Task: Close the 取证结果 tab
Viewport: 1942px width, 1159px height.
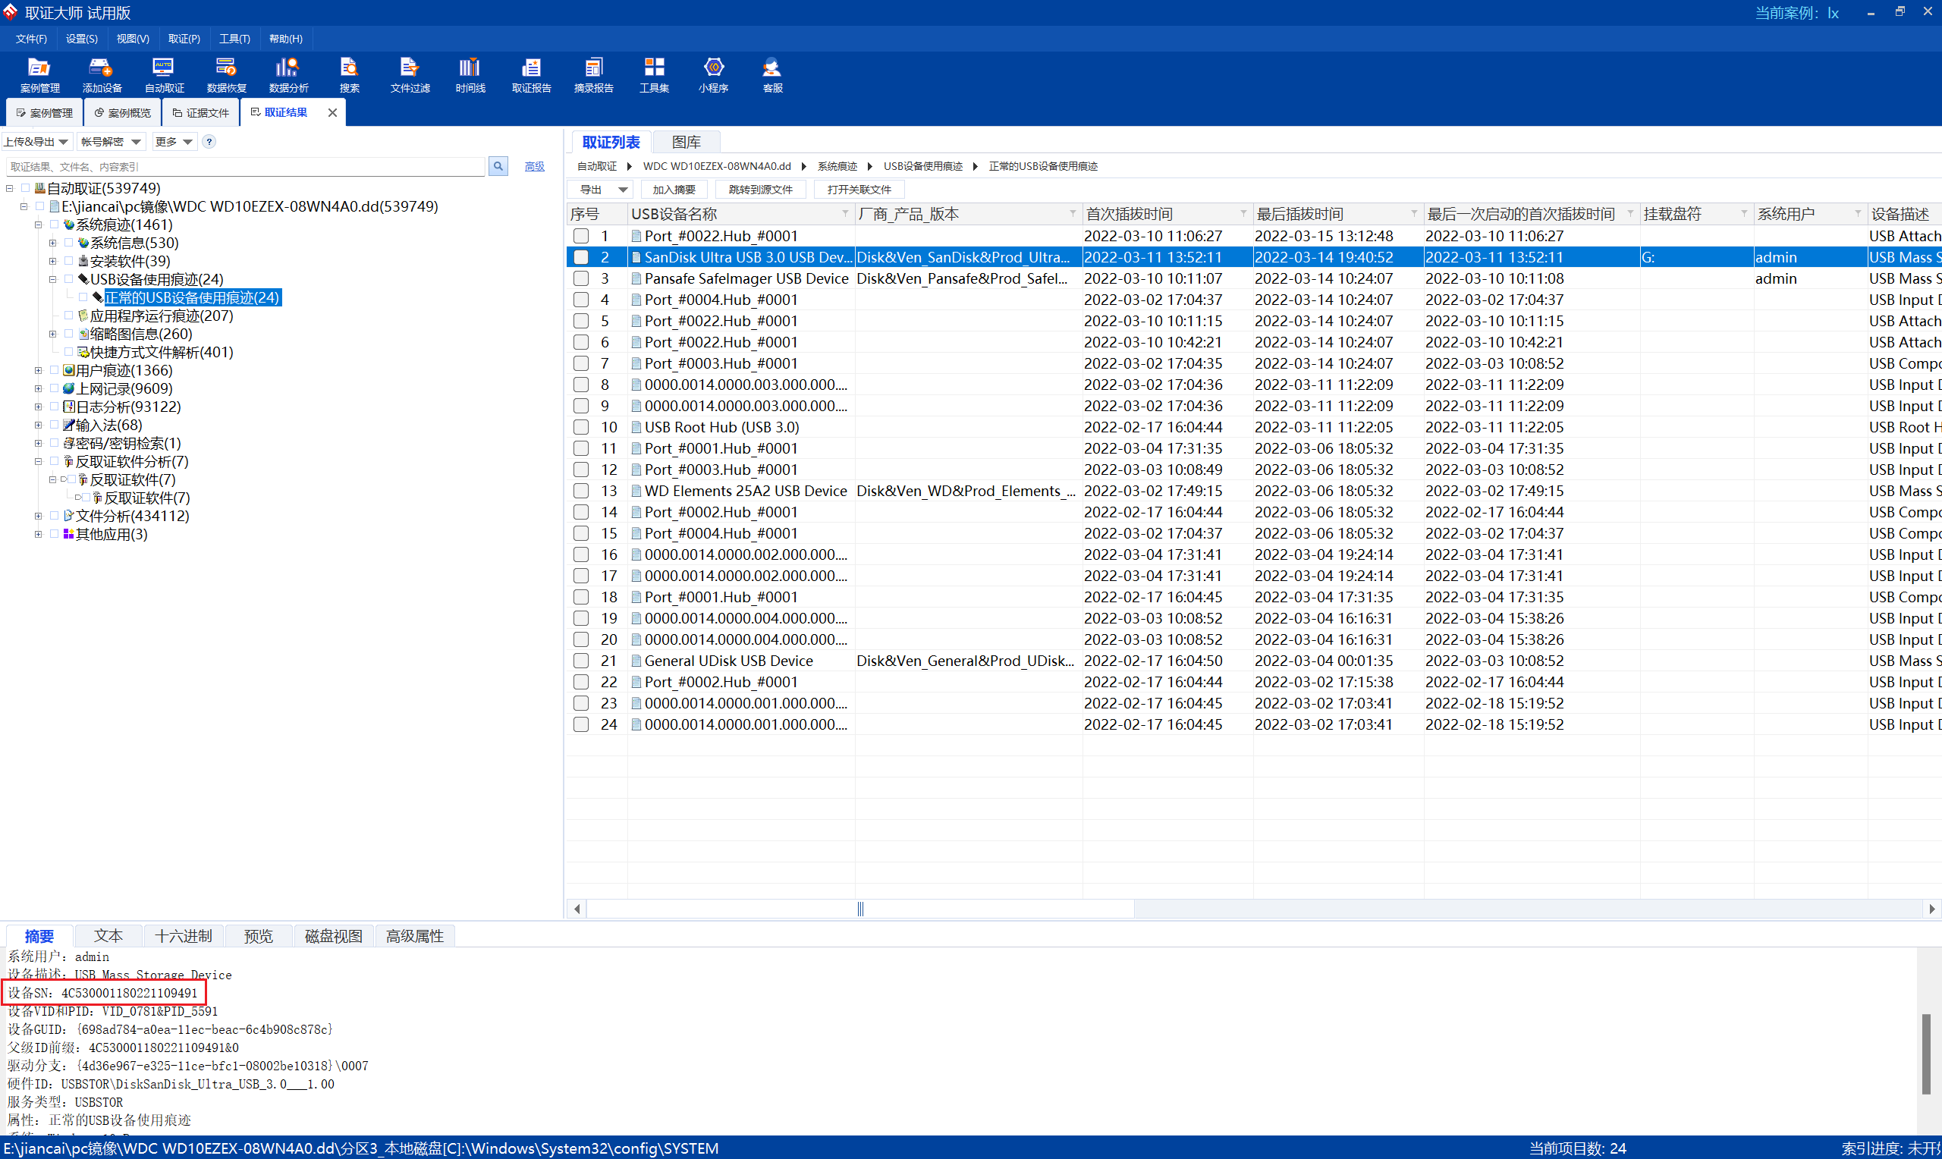Action: point(333,112)
